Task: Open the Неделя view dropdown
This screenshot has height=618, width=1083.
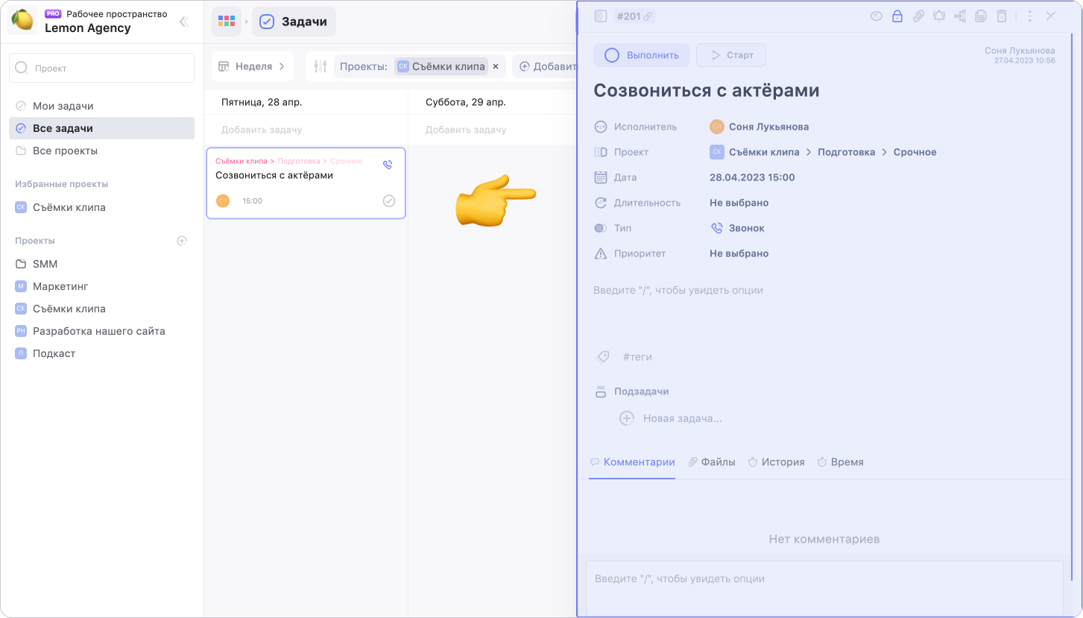Action: [x=252, y=66]
